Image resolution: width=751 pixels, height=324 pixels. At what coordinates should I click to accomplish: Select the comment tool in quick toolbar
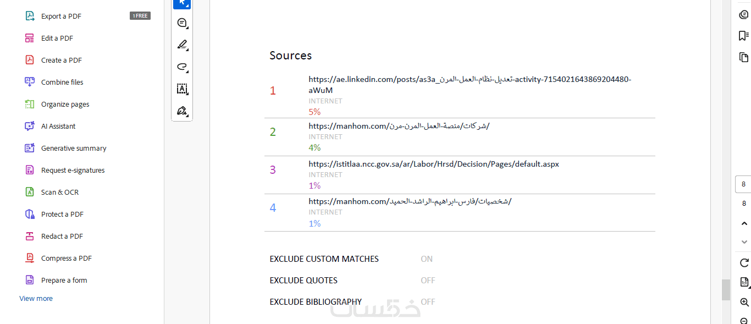tap(182, 23)
